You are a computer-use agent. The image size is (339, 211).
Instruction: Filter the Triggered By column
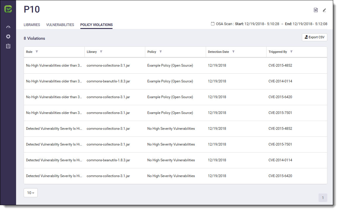tap(291, 52)
